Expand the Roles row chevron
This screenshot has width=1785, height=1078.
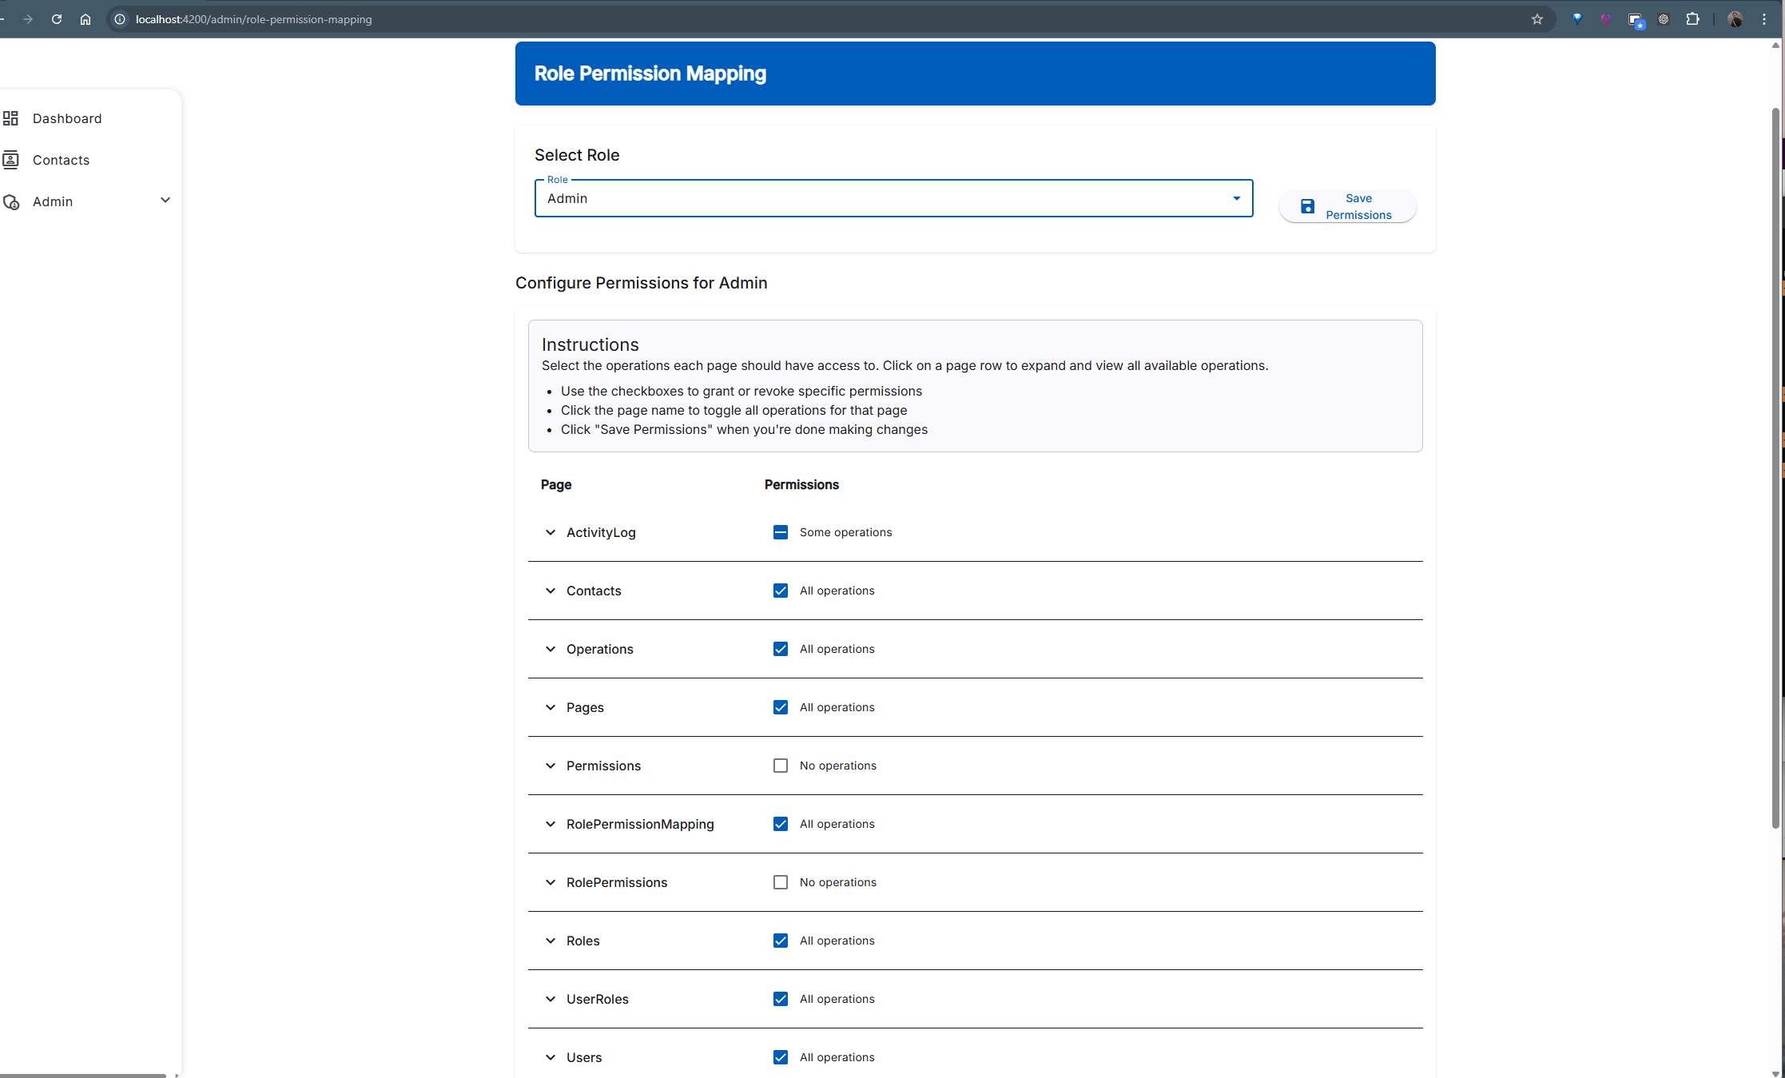pyautogui.click(x=551, y=941)
